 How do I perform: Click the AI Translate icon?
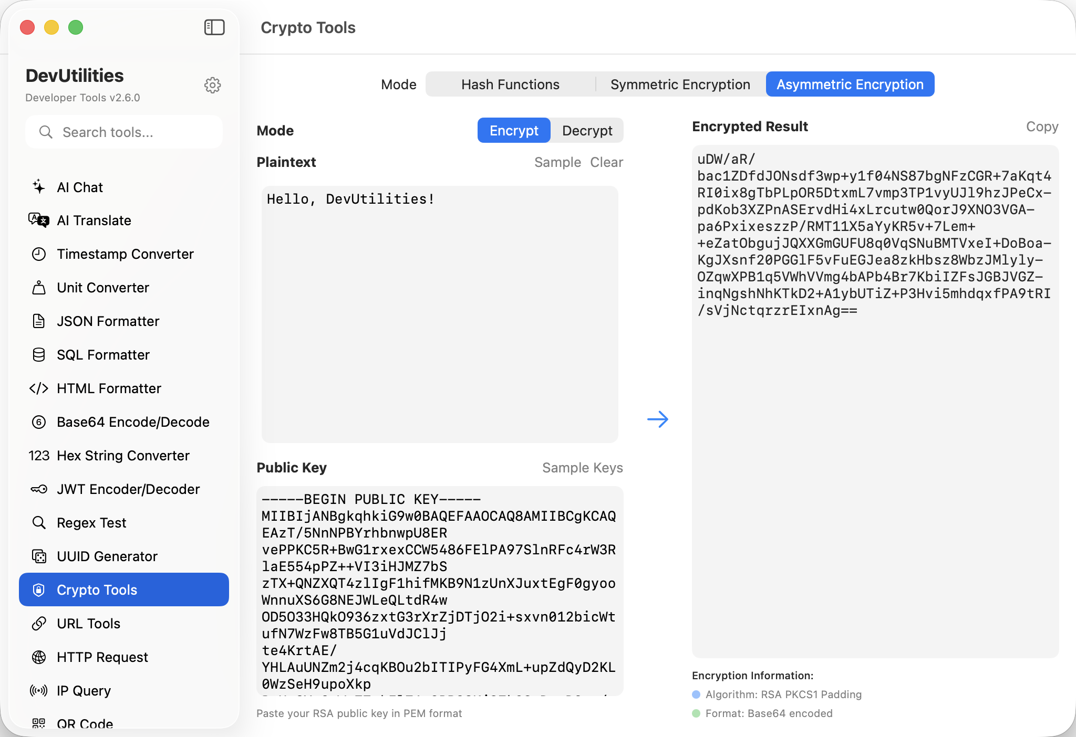tap(39, 220)
